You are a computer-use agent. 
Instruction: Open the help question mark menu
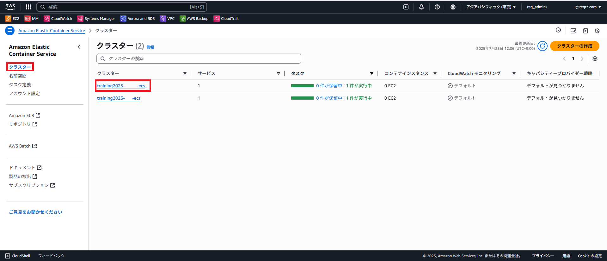(x=437, y=7)
